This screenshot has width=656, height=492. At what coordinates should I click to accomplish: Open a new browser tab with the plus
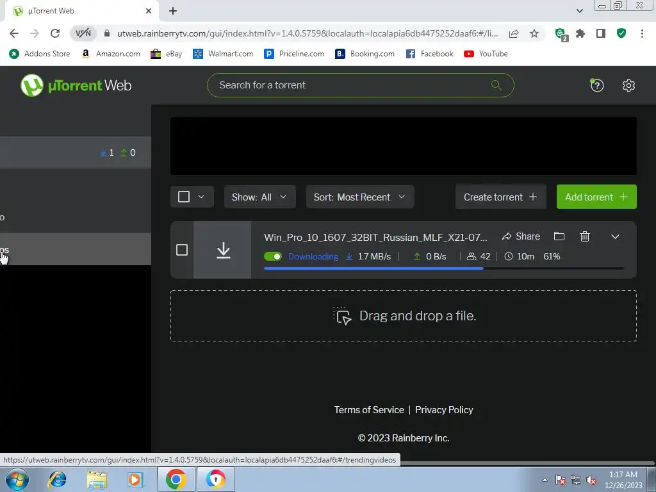pos(173,11)
